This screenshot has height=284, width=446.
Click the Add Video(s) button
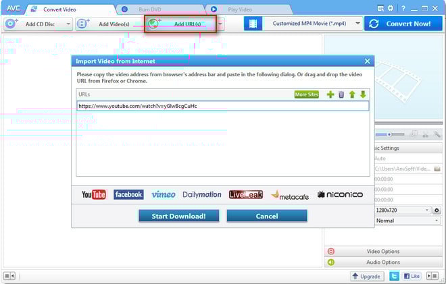pos(109,24)
